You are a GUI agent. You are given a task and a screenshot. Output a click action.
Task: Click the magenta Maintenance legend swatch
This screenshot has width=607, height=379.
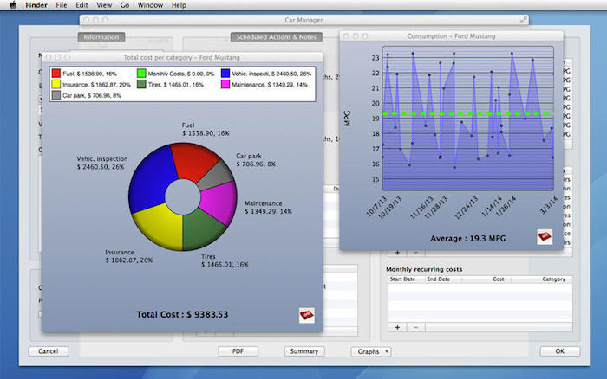(225, 85)
